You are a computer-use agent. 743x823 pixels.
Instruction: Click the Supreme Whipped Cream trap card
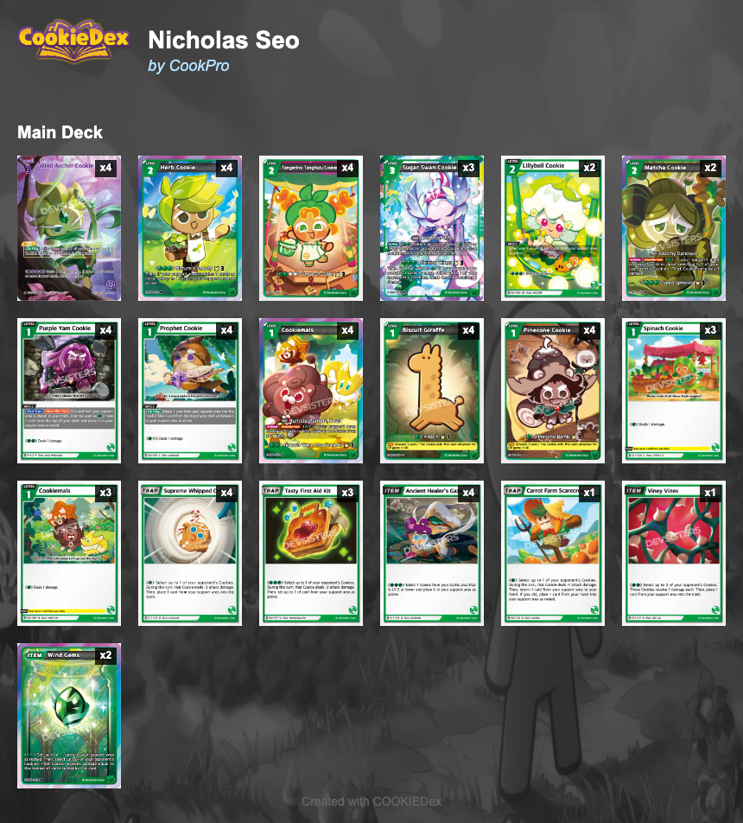(190, 553)
